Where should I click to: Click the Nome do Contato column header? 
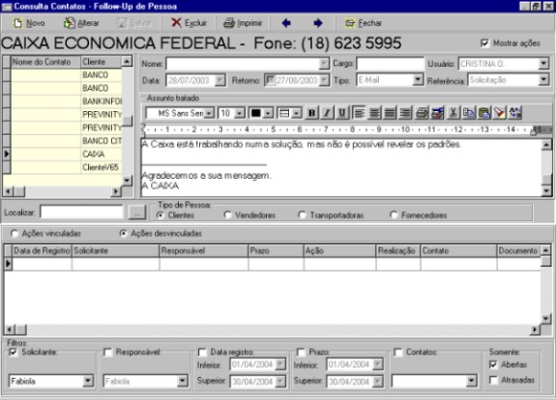46,62
